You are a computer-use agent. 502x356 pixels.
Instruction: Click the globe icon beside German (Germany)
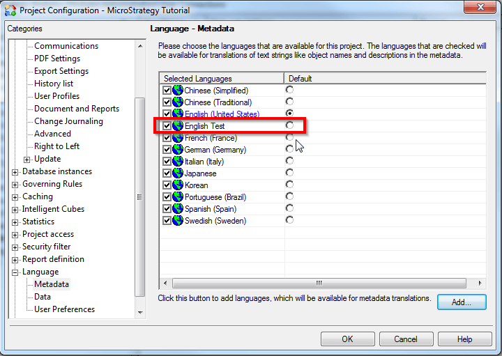coord(178,149)
